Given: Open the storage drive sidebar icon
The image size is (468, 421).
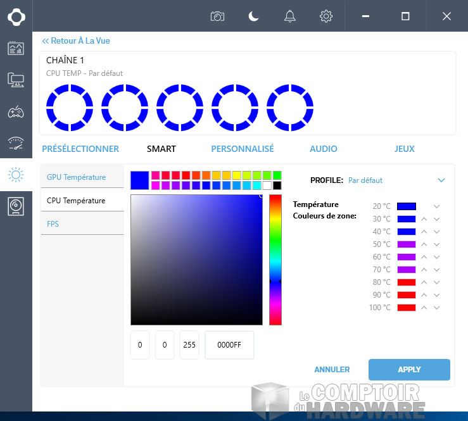Looking at the screenshot, I should [16, 206].
